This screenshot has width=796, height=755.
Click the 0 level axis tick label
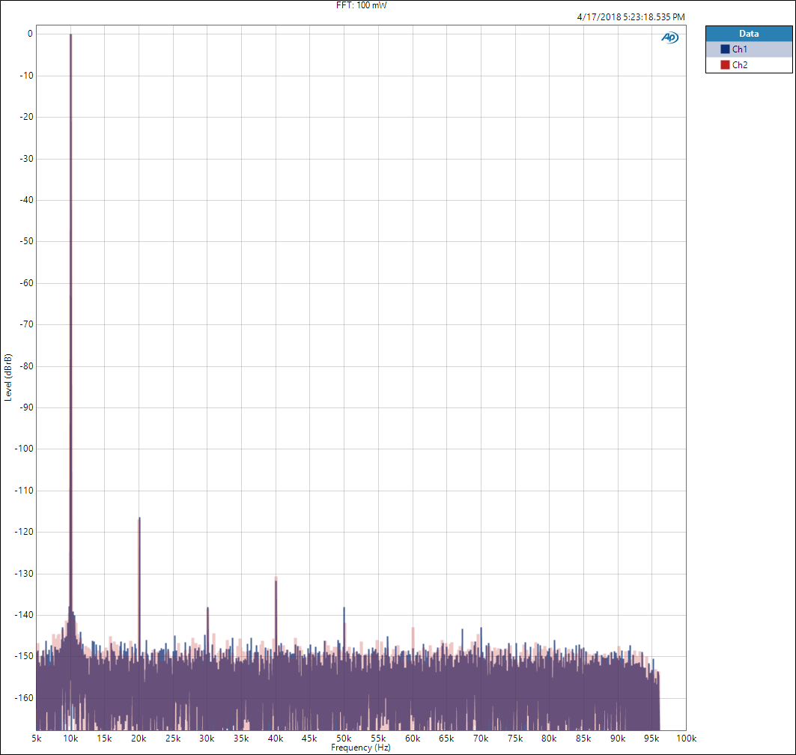coord(30,34)
